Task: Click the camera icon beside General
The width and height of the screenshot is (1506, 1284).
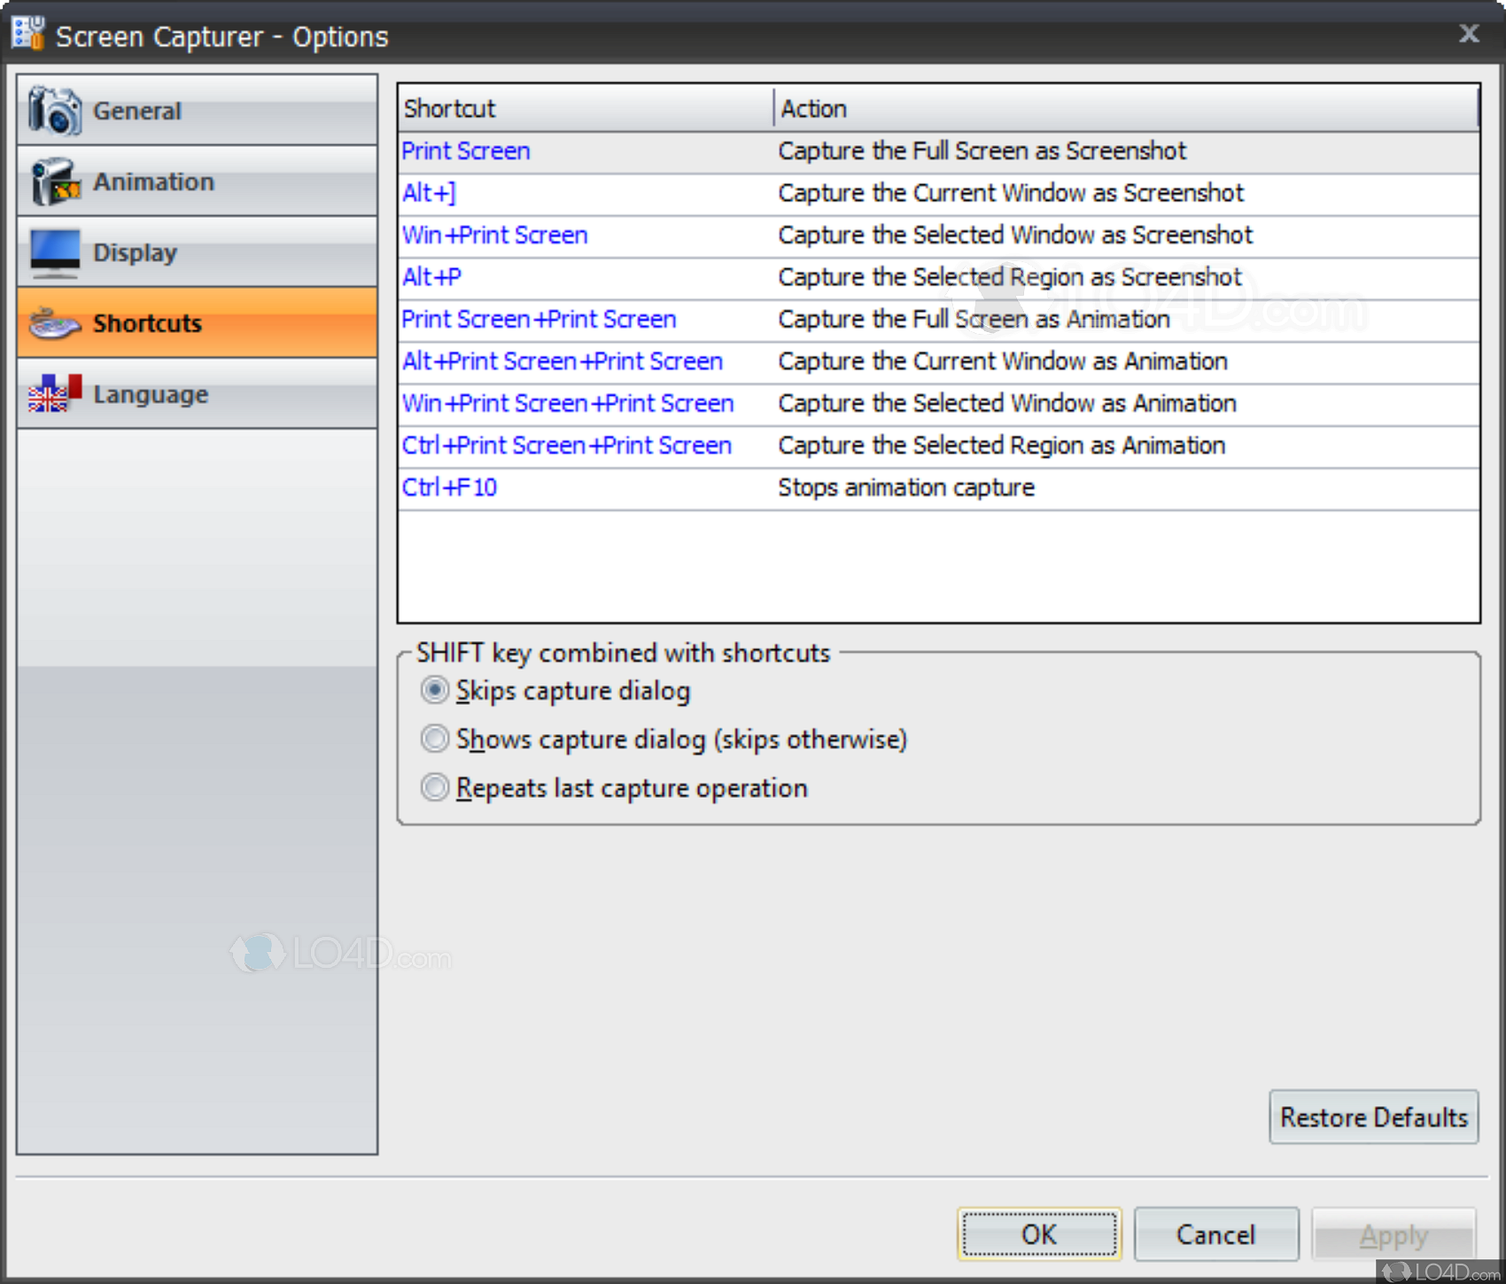Action: click(x=53, y=111)
